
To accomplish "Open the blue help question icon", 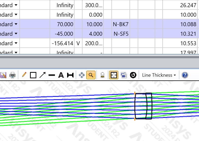I will coord(185,75).
